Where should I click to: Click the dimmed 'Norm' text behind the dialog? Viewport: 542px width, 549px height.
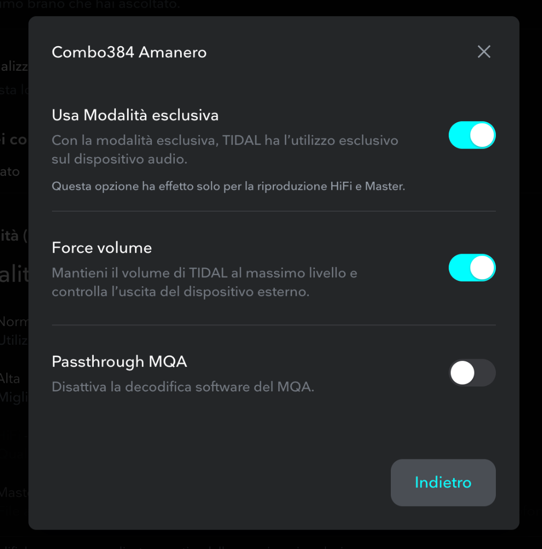[14, 322]
